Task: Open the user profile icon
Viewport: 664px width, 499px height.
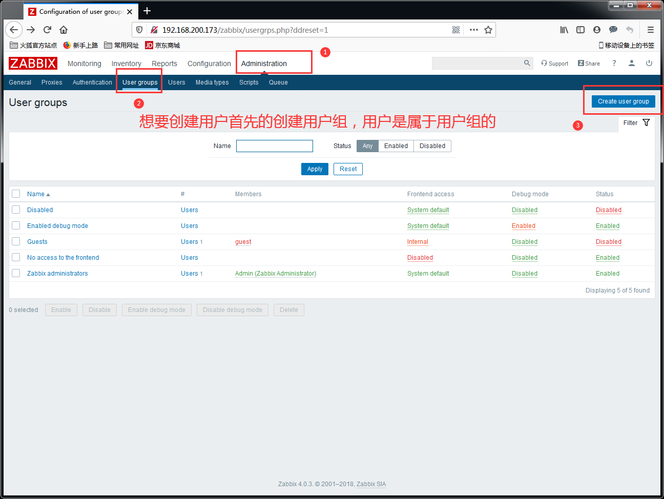Action: tap(632, 63)
